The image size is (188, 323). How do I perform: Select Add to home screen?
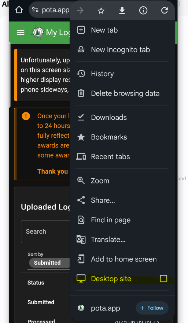click(122, 259)
